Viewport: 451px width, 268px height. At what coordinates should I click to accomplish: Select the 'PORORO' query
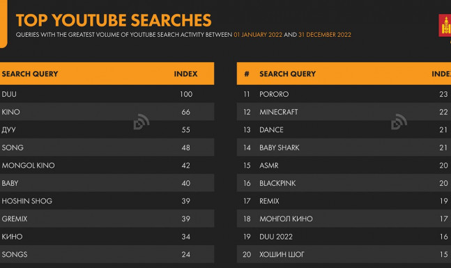pyautogui.click(x=274, y=94)
